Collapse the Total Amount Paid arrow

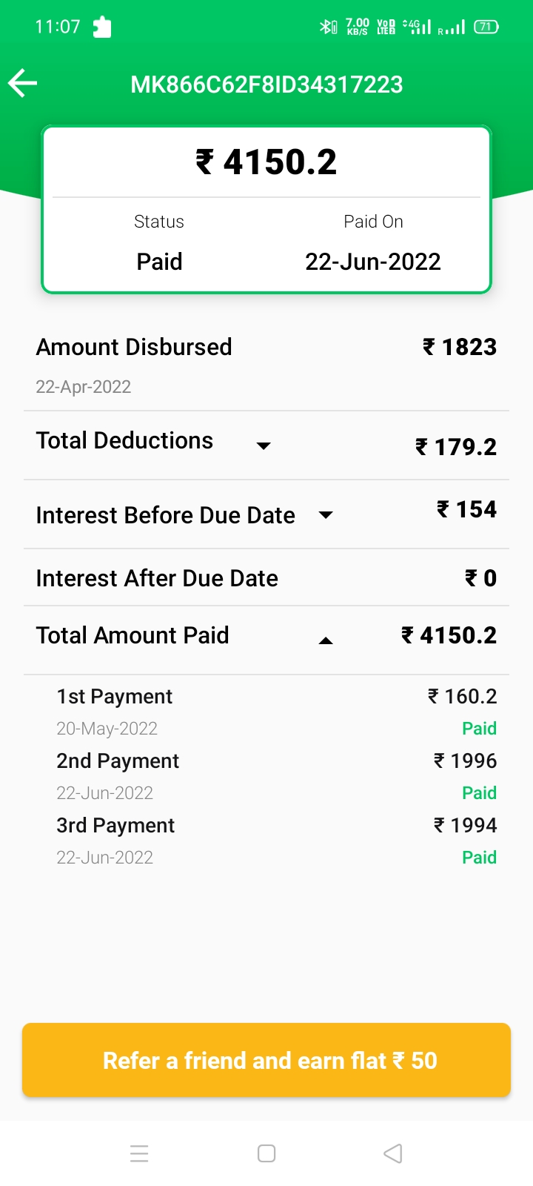coord(326,640)
